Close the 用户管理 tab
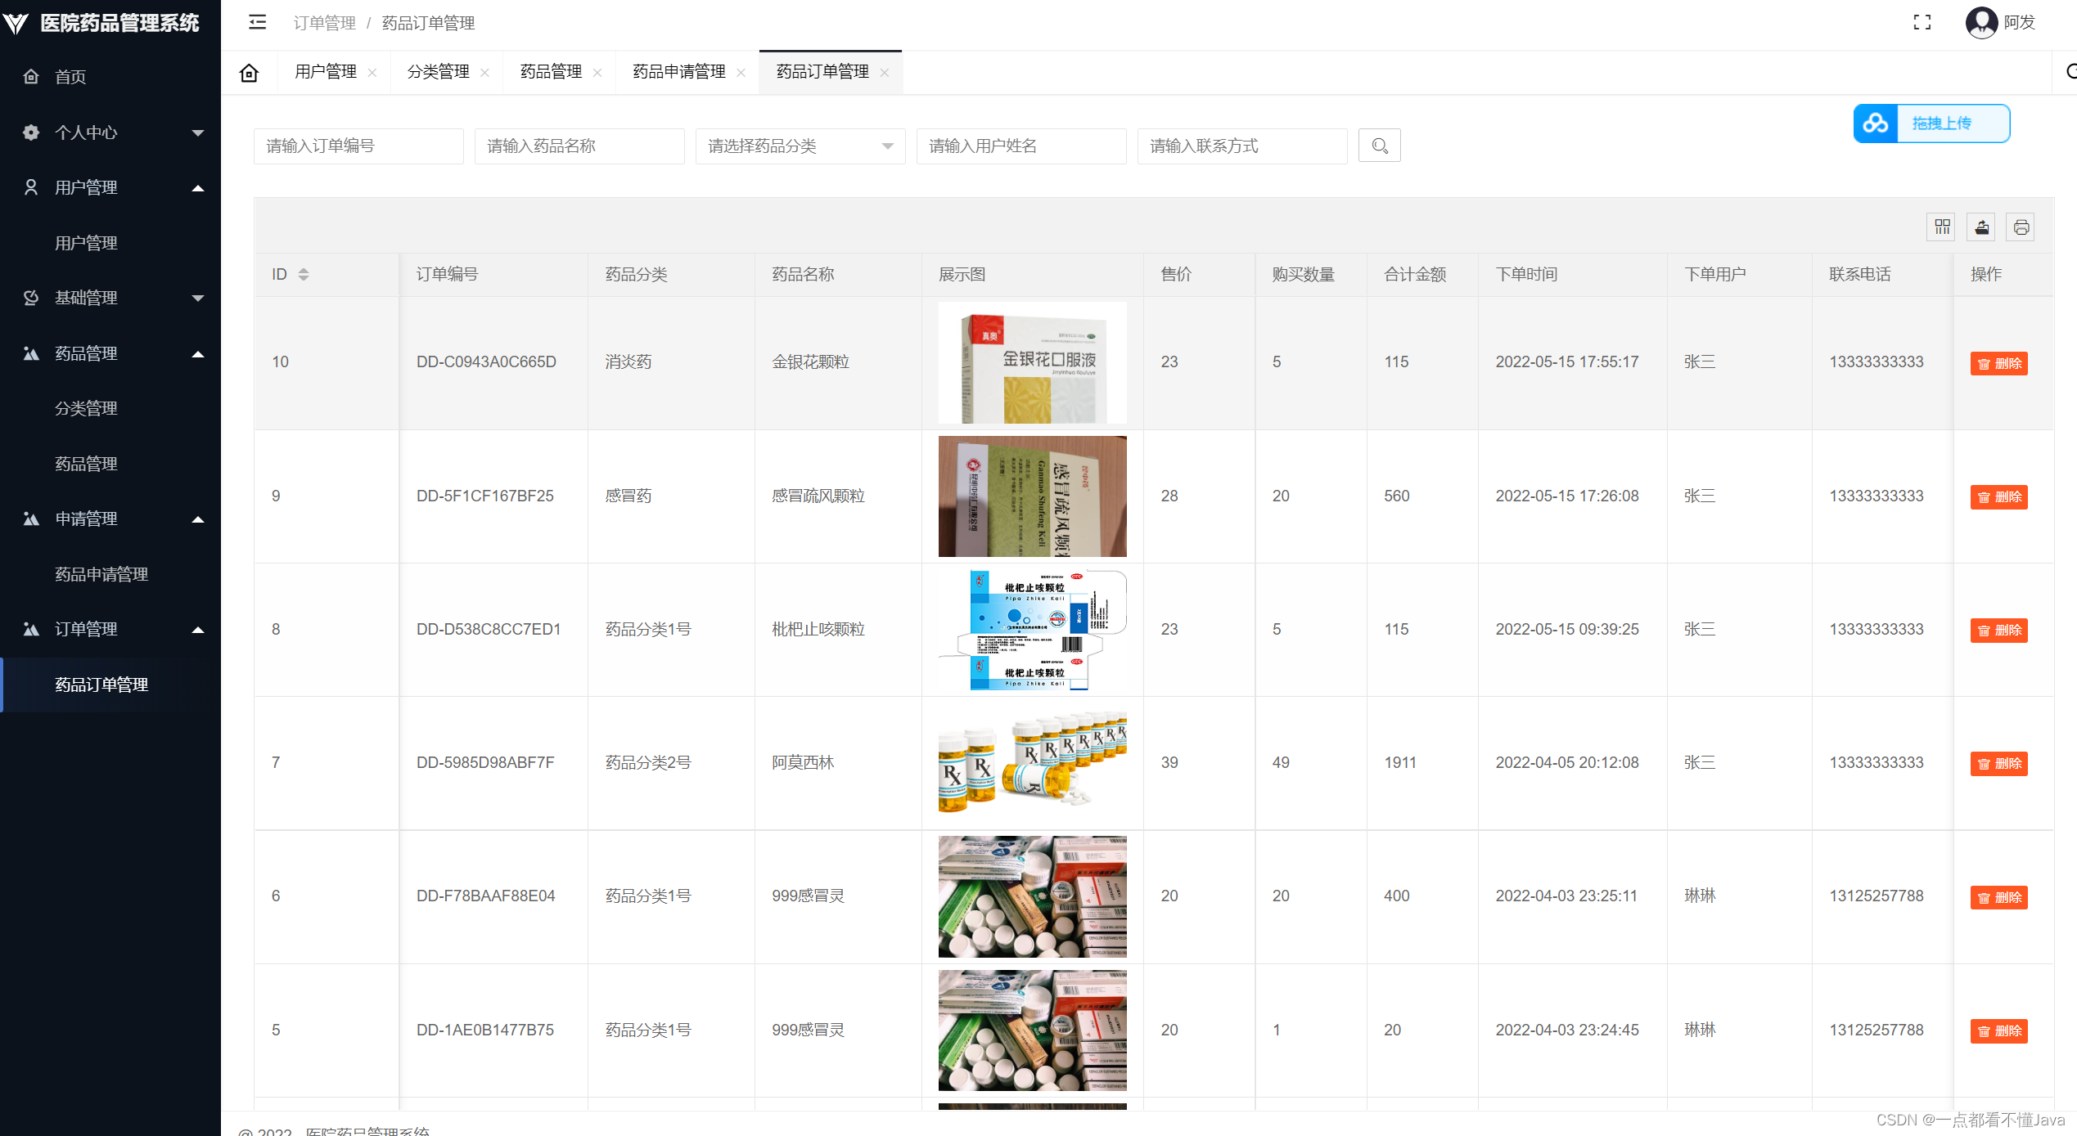 (373, 72)
